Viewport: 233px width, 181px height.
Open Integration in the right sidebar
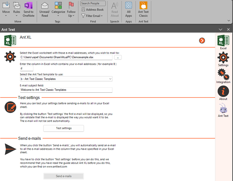[223, 76]
